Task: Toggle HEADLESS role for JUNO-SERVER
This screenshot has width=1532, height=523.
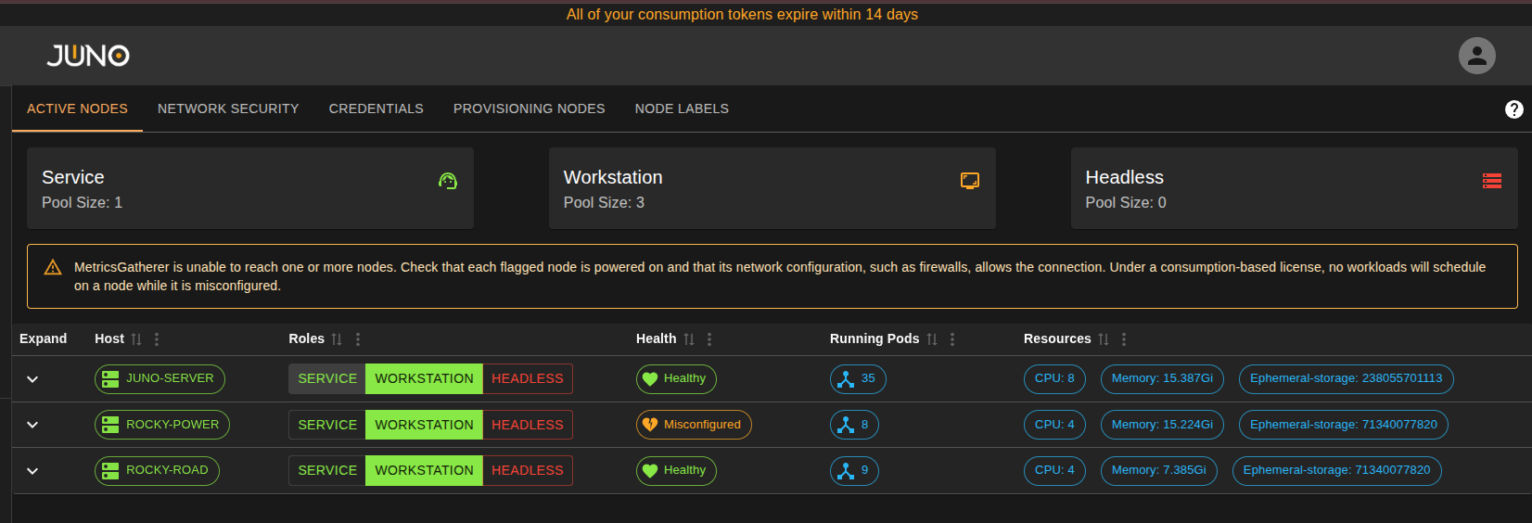Action: tap(528, 378)
